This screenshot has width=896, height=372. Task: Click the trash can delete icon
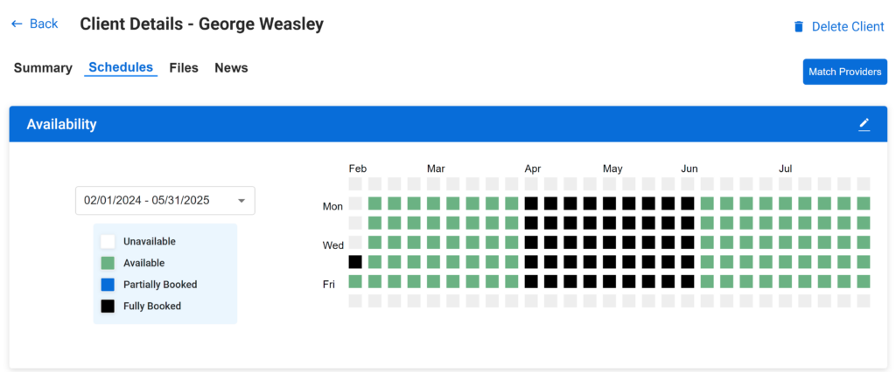798,26
